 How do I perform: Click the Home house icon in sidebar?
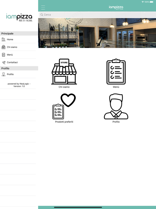[4, 39]
